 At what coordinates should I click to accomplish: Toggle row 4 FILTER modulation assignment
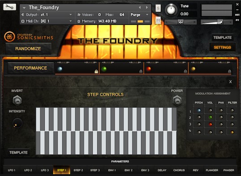coord(232,132)
